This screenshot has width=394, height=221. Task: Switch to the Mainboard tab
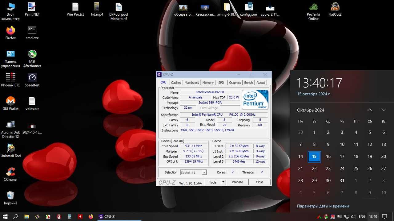192,83
